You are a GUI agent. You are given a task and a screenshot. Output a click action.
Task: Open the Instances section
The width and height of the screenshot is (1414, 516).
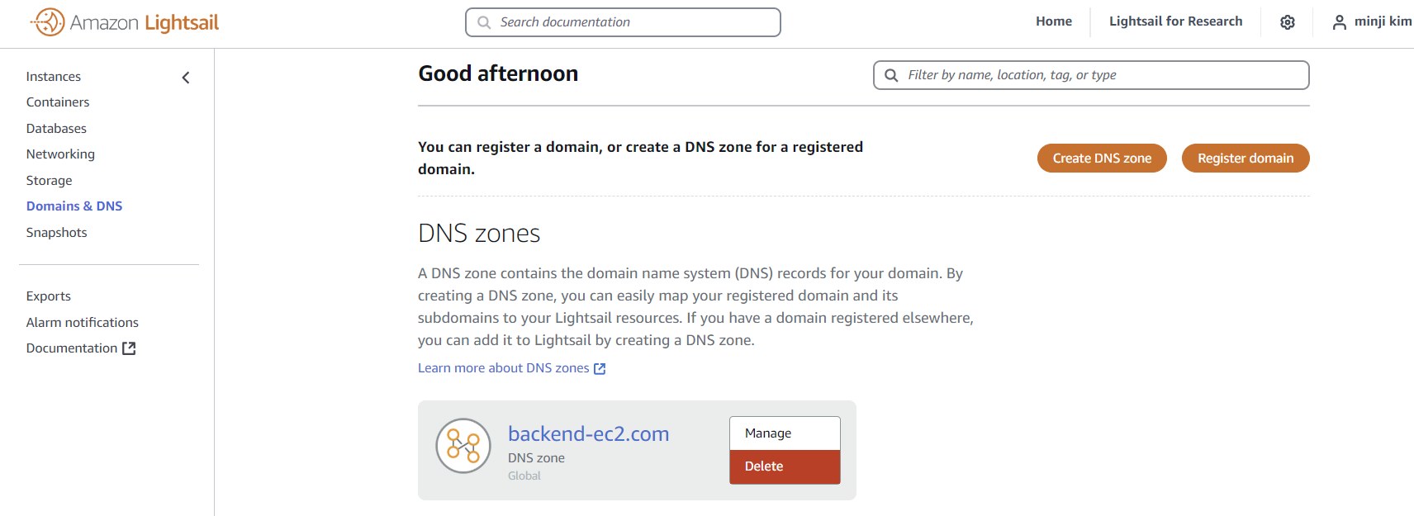[54, 77]
